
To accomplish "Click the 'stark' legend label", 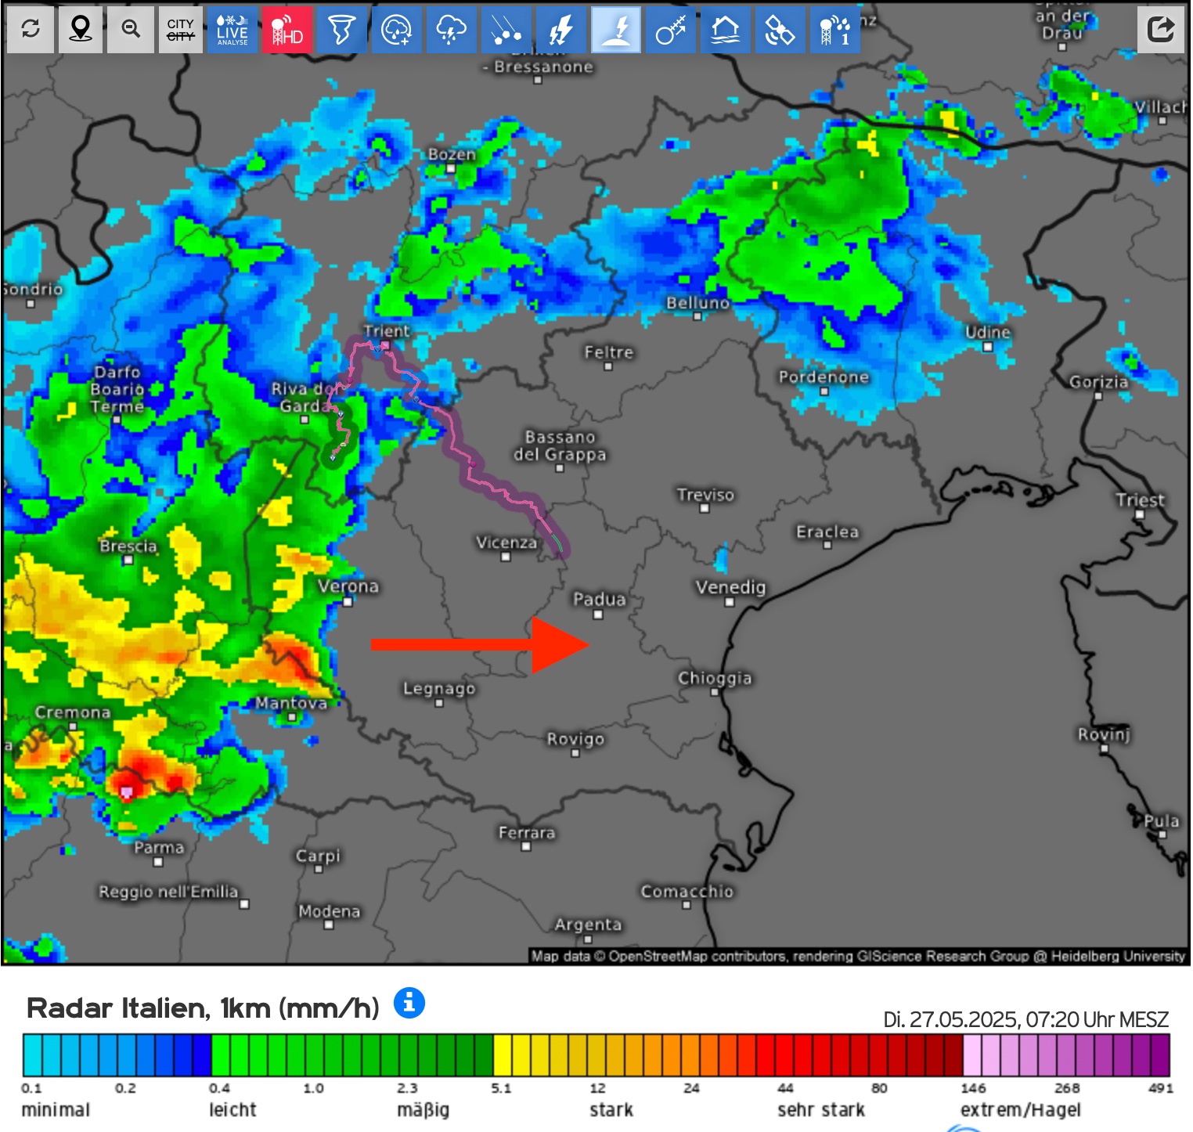I will tap(611, 1110).
